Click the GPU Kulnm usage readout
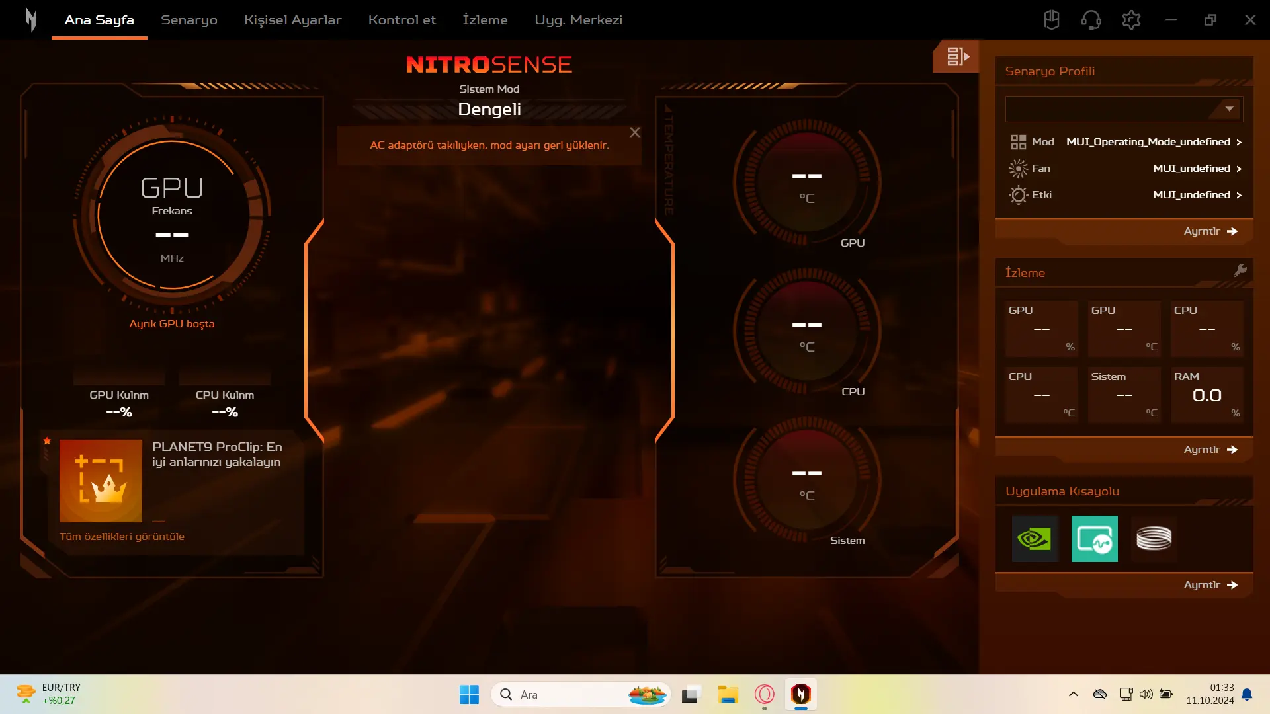Screen dimensions: 1270x714 (x=119, y=404)
